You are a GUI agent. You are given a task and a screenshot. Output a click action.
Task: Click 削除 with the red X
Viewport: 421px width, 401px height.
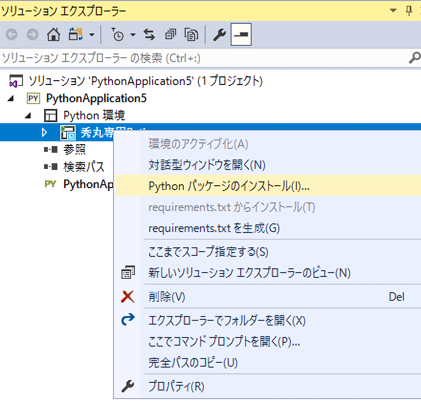[x=166, y=297]
